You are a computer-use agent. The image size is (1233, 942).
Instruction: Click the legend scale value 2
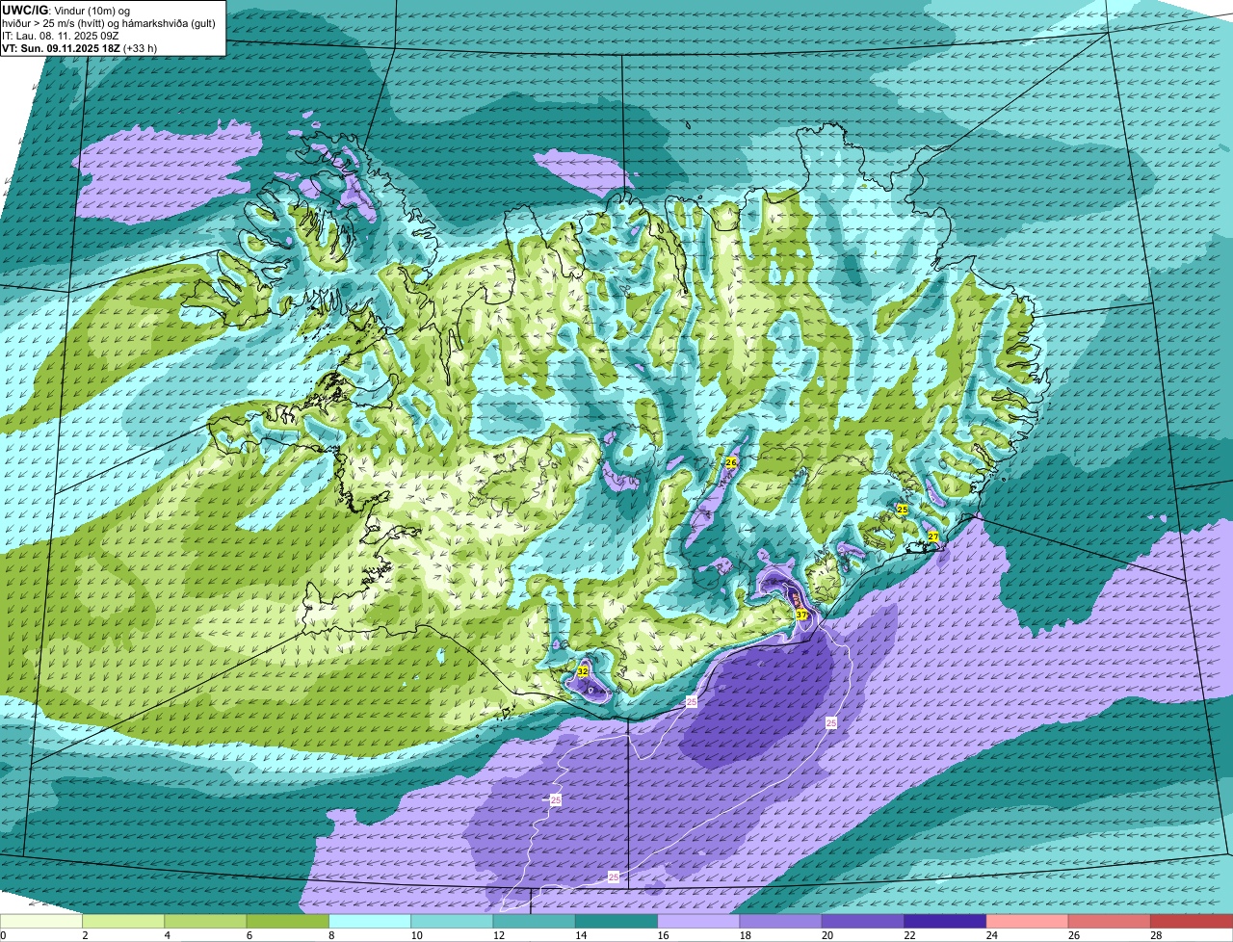pyautogui.click(x=85, y=935)
